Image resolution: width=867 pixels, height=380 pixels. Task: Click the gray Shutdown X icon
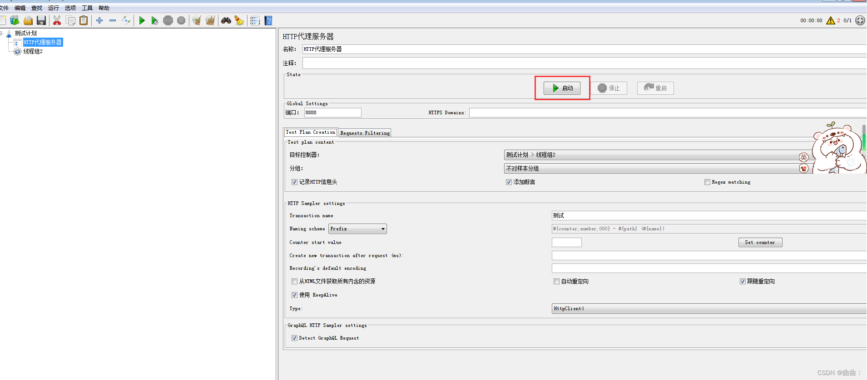[181, 20]
